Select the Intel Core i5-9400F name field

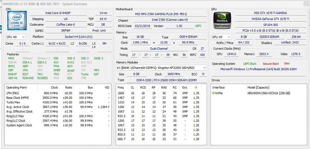click(x=58, y=13)
